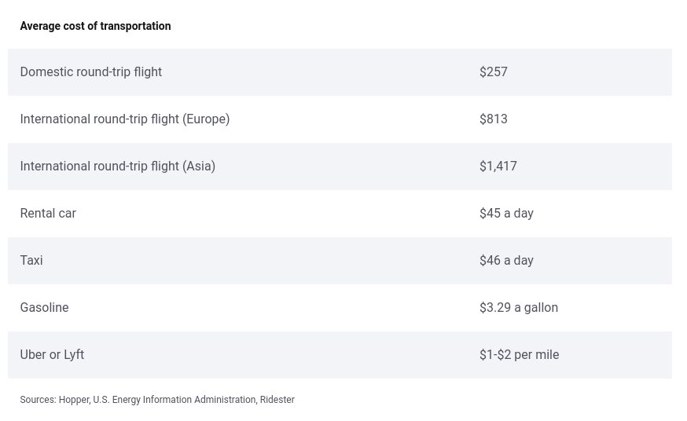Click the $813 price value
687x421 pixels.
[x=494, y=119]
